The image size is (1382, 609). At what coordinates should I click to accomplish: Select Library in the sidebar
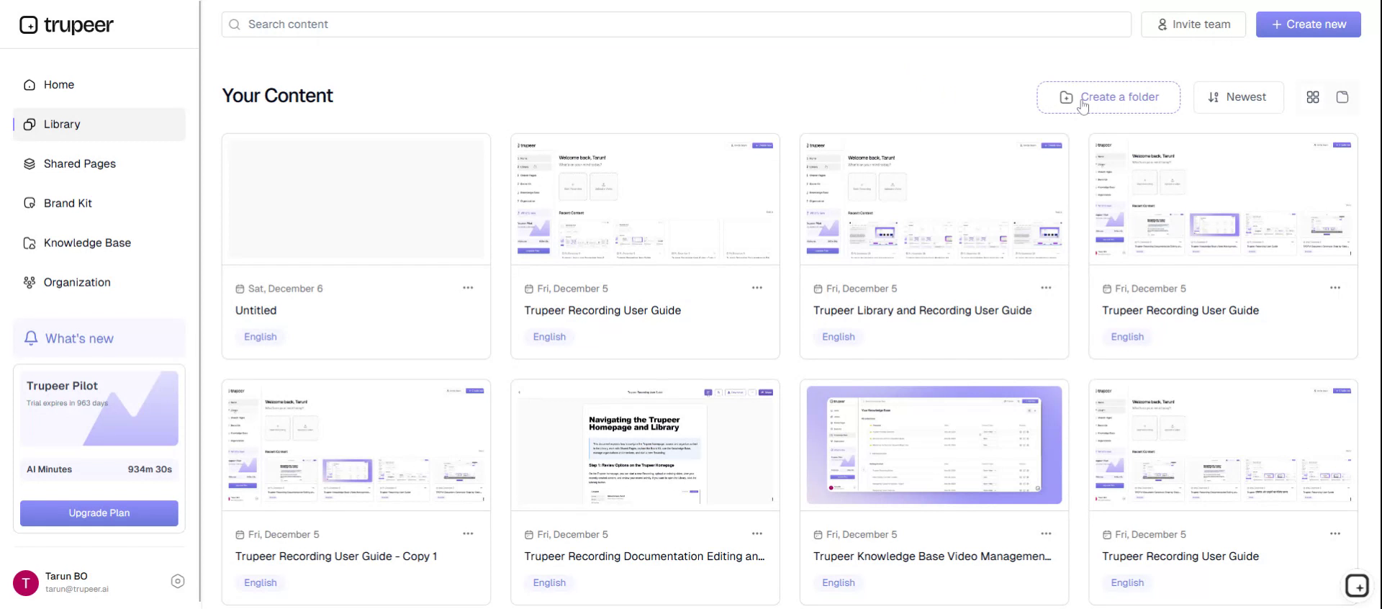point(99,125)
